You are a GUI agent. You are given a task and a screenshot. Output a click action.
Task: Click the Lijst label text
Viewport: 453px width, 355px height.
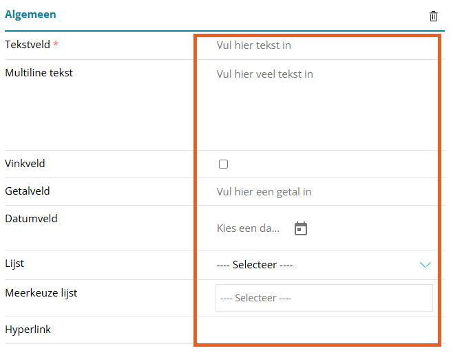pyautogui.click(x=14, y=263)
